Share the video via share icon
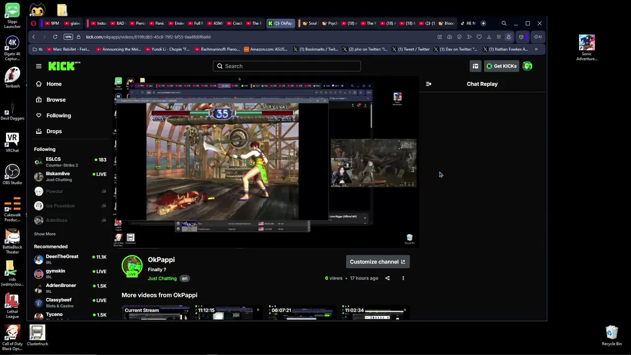Viewport: 631px width, 355px height. click(x=387, y=278)
